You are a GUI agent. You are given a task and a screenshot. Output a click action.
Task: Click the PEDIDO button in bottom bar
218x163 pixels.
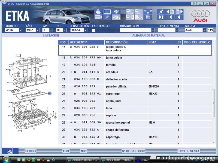tap(31, 151)
